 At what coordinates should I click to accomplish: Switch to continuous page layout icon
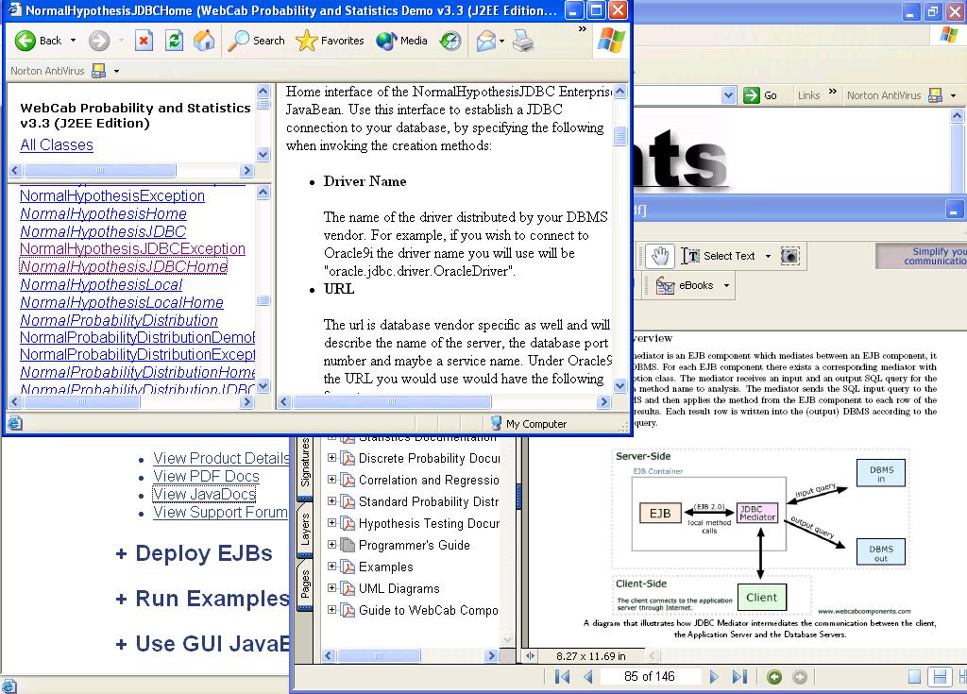(940, 677)
